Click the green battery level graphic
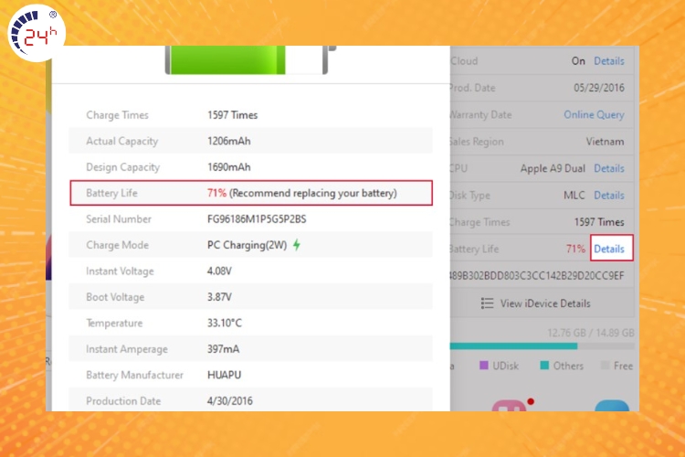Viewport: 685px width, 457px height. tap(242, 60)
